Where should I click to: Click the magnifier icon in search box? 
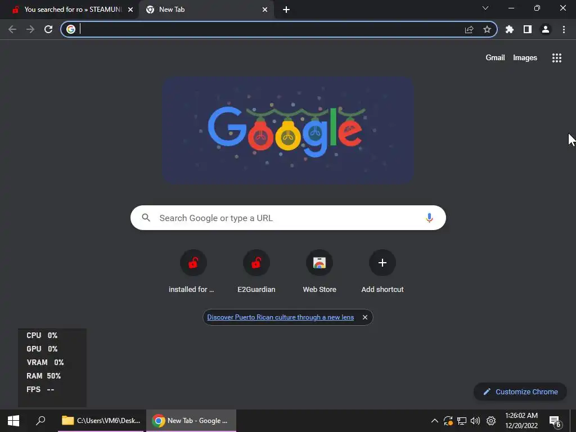coord(146,218)
